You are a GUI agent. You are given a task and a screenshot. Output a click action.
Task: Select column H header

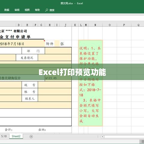pyautogui.click(x=49, y=25)
